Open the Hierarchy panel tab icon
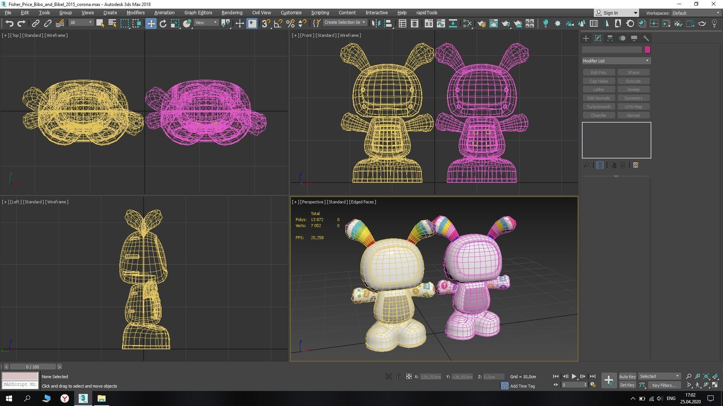Viewport: 723px width, 406px height. pos(610,38)
